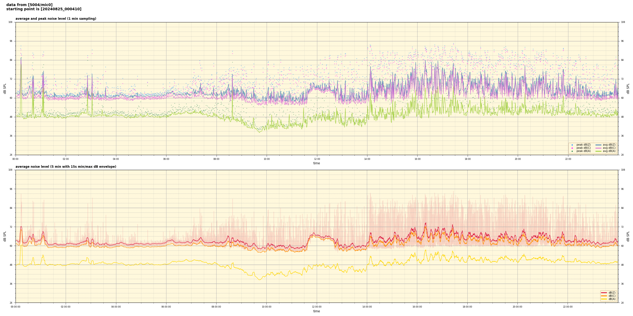The width and height of the screenshot is (633, 316).
Task: Click the 12:00 tick label on top chart
Action: pyautogui.click(x=317, y=159)
